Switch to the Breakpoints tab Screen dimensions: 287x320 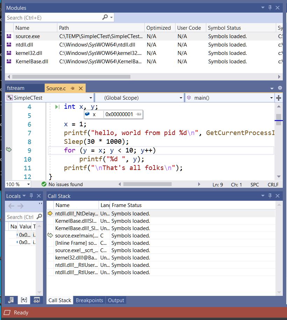[89, 300]
